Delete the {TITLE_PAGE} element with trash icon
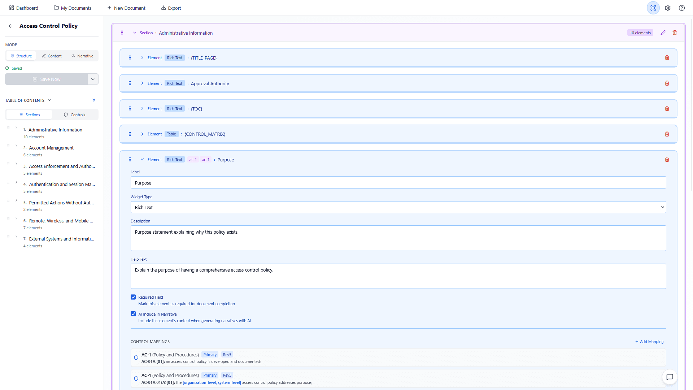This screenshot has height=390, width=693. [x=667, y=57]
